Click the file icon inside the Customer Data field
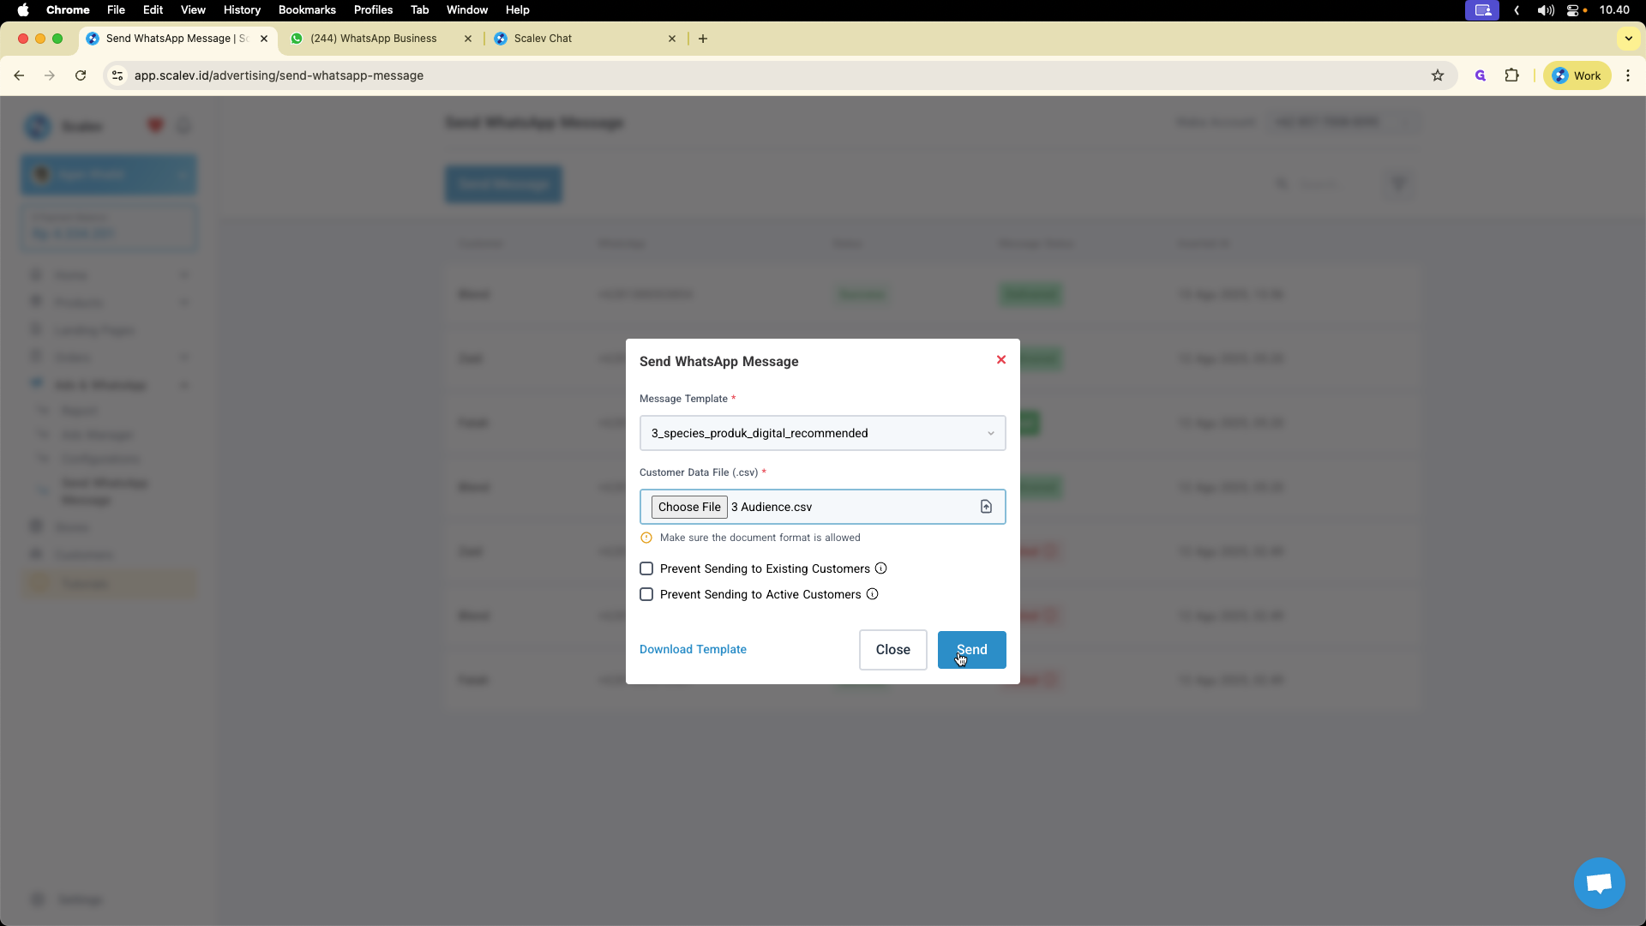The width and height of the screenshot is (1646, 926). tap(986, 507)
